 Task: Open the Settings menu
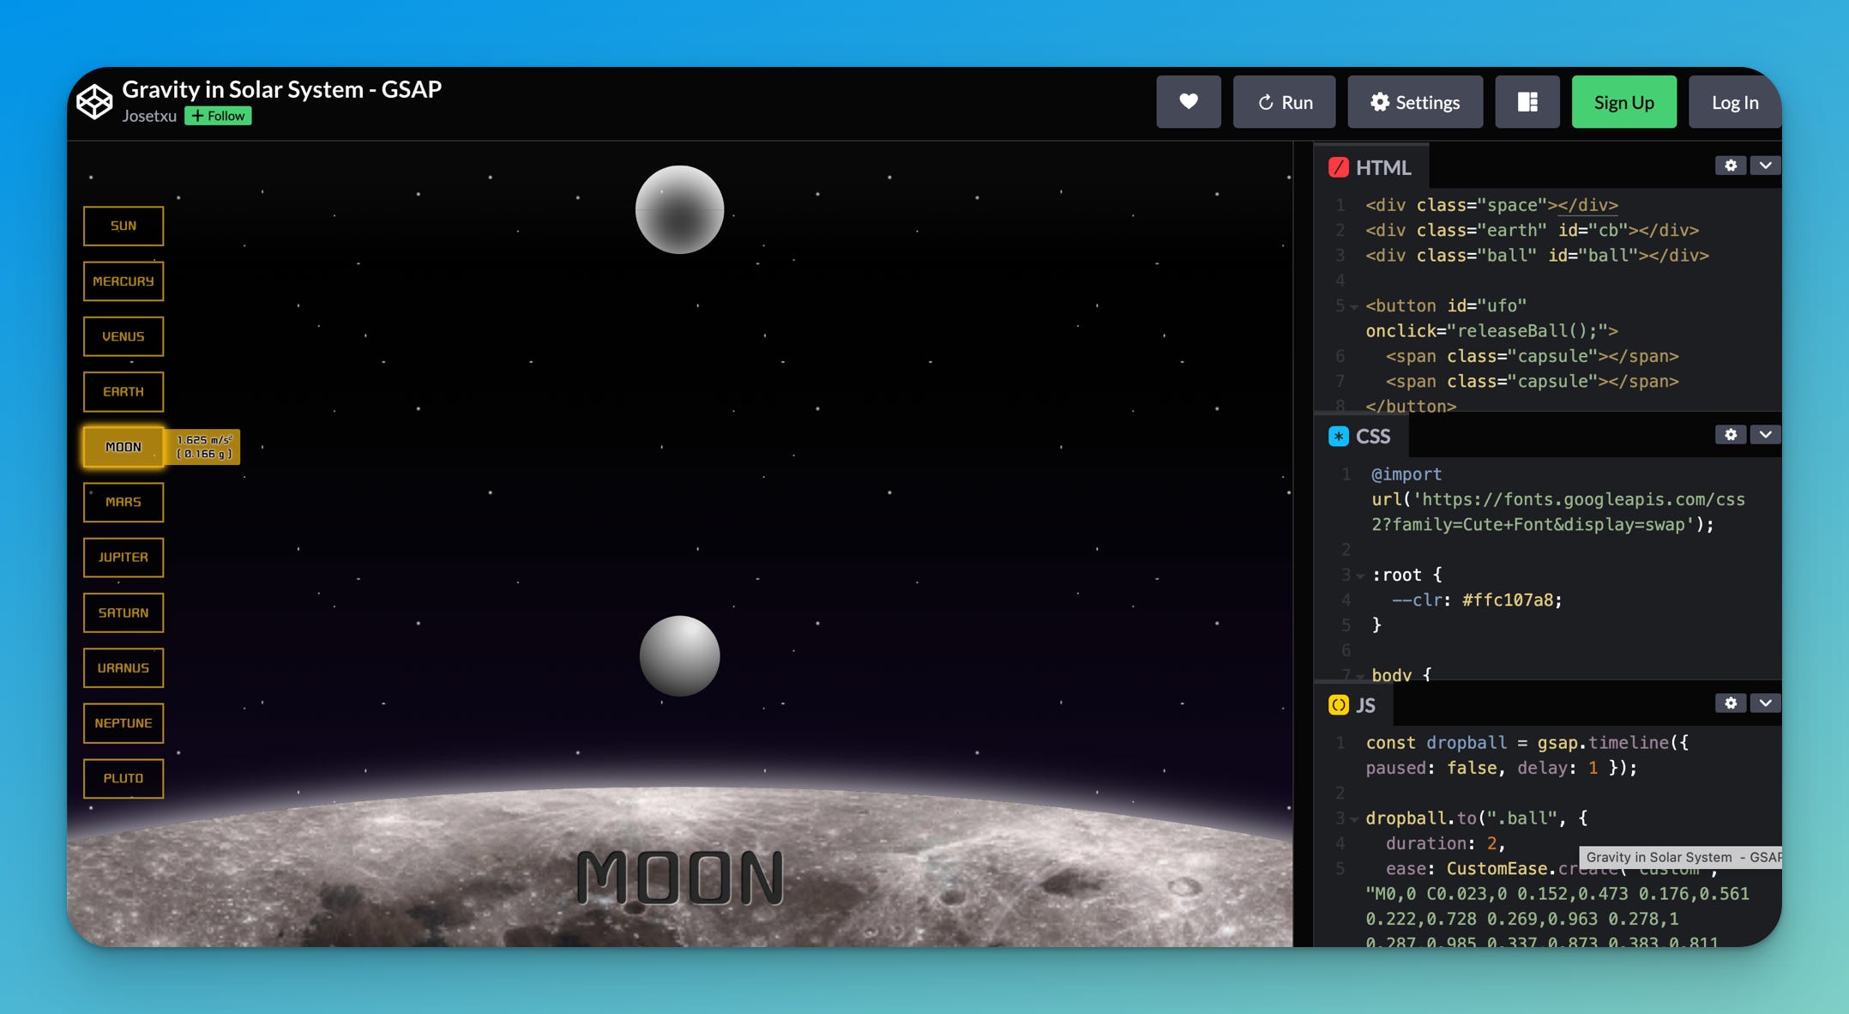point(1415,101)
